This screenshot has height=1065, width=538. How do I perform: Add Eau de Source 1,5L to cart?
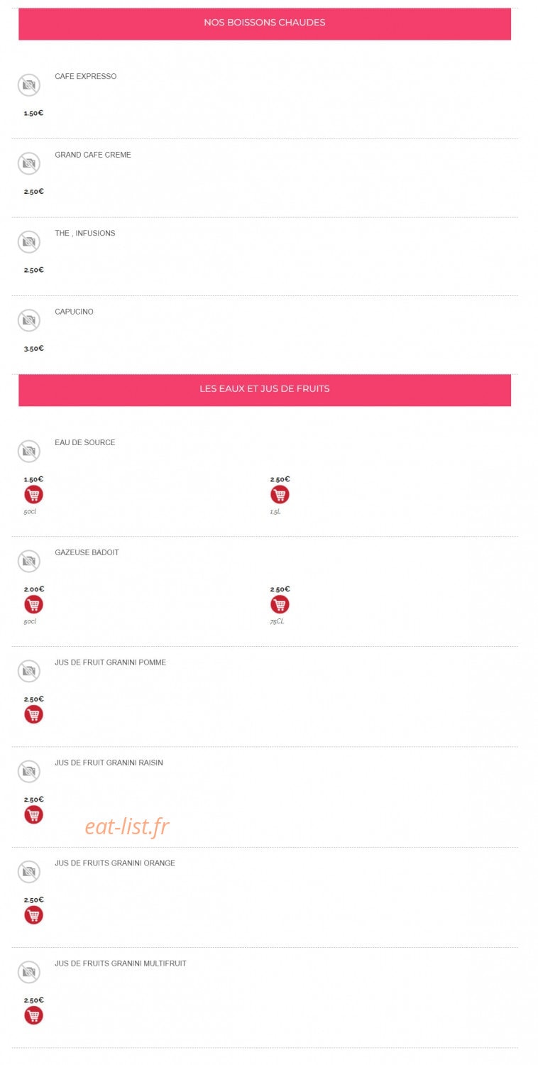click(x=280, y=495)
